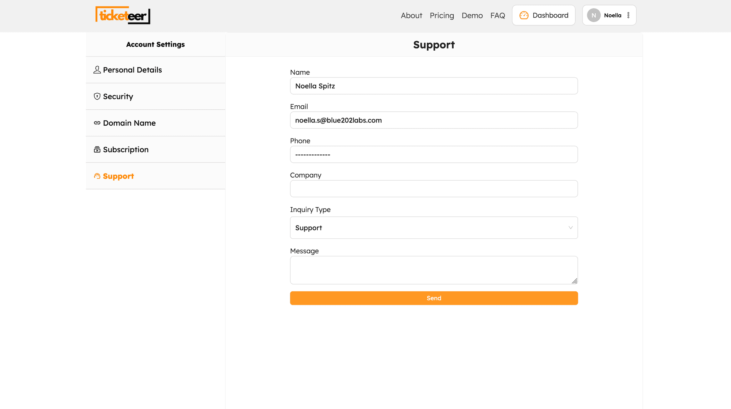
Task: Click the Pricing navigation menu item
Action: click(442, 16)
